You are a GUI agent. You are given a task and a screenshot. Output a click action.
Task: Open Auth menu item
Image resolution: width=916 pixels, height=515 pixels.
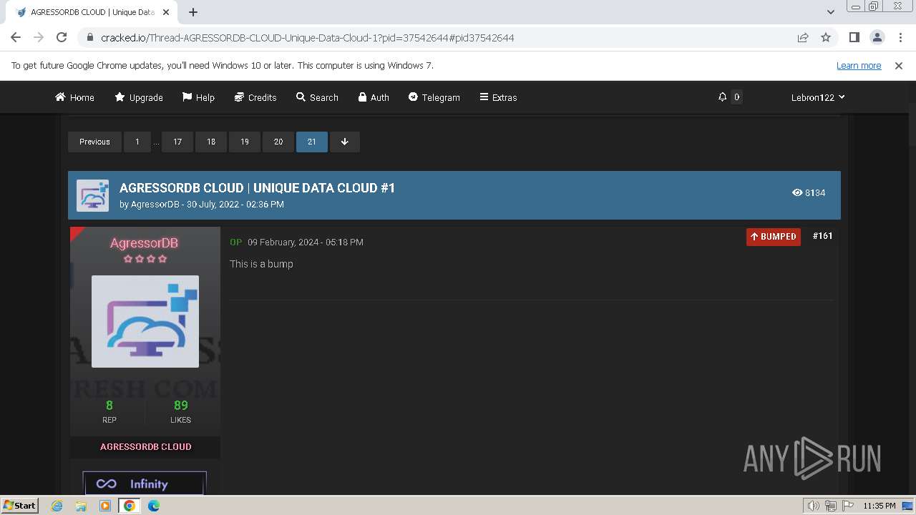coord(374,97)
